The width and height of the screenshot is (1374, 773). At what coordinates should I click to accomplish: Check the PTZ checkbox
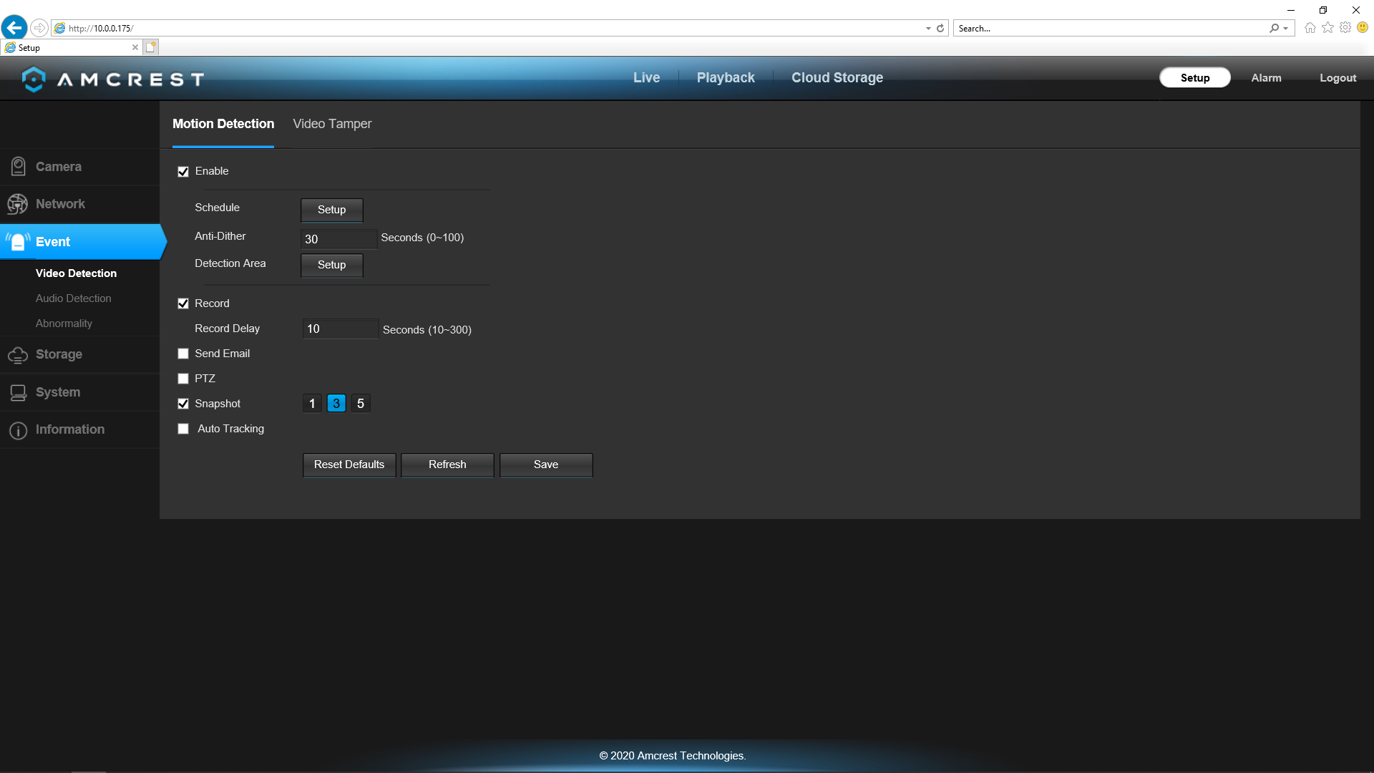[183, 379]
